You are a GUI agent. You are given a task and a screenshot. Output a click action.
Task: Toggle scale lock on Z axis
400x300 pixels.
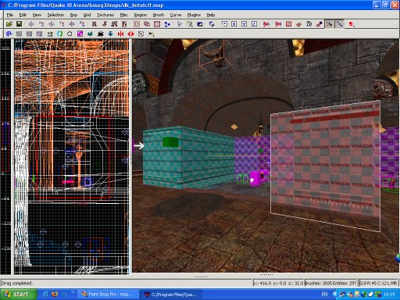click(255, 24)
